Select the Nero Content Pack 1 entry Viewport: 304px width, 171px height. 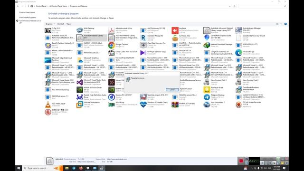(x=218, y=82)
